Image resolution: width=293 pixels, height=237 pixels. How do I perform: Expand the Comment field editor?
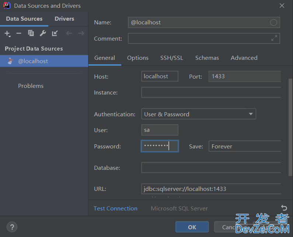point(274,38)
